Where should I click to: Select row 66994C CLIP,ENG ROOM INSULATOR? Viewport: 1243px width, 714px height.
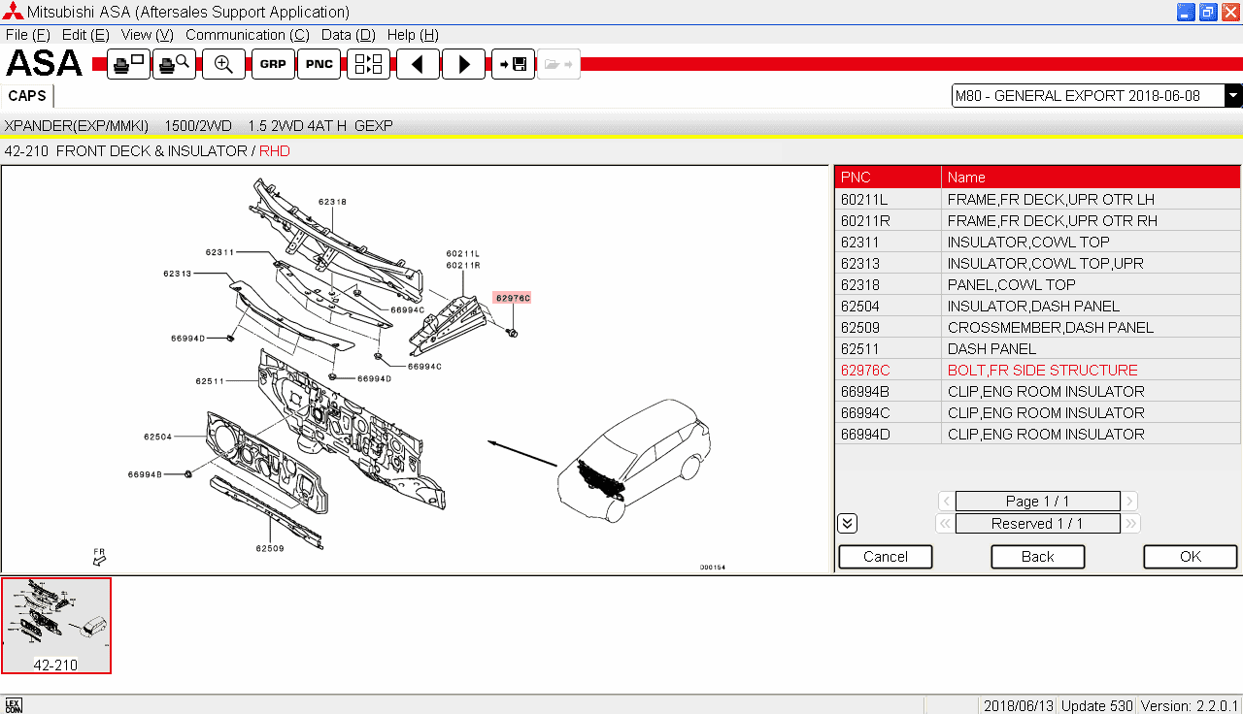point(1037,412)
